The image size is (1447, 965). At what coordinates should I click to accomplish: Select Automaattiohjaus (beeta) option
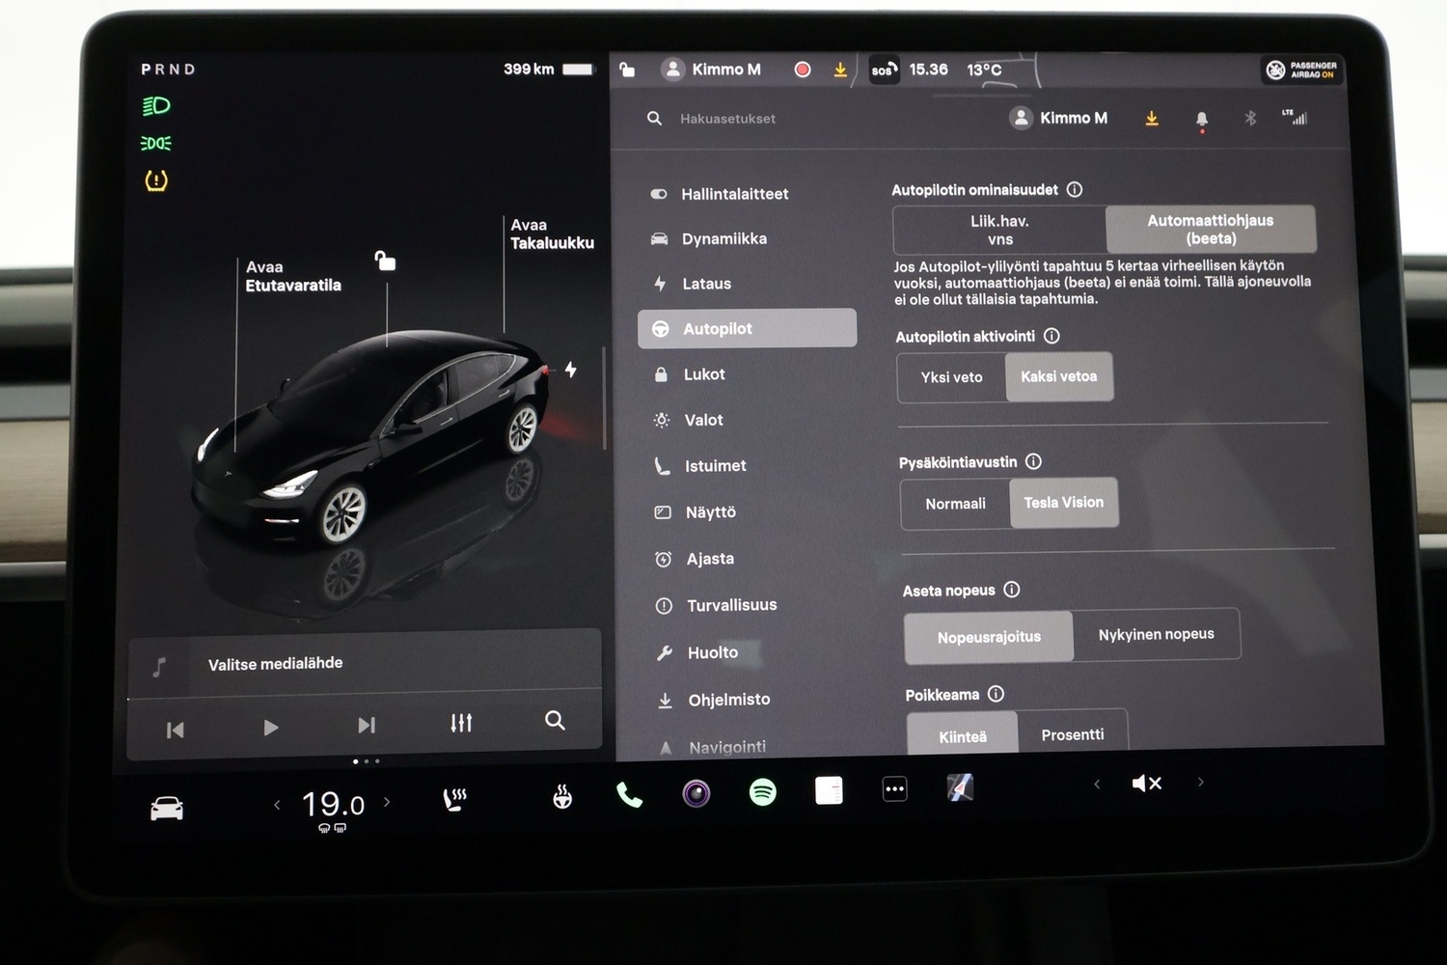(1211, 230)
